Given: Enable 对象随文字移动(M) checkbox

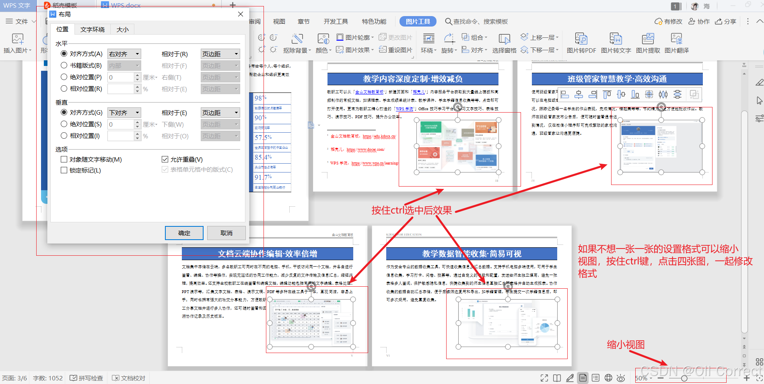Looking at the screenshot, I should (64, 159).
